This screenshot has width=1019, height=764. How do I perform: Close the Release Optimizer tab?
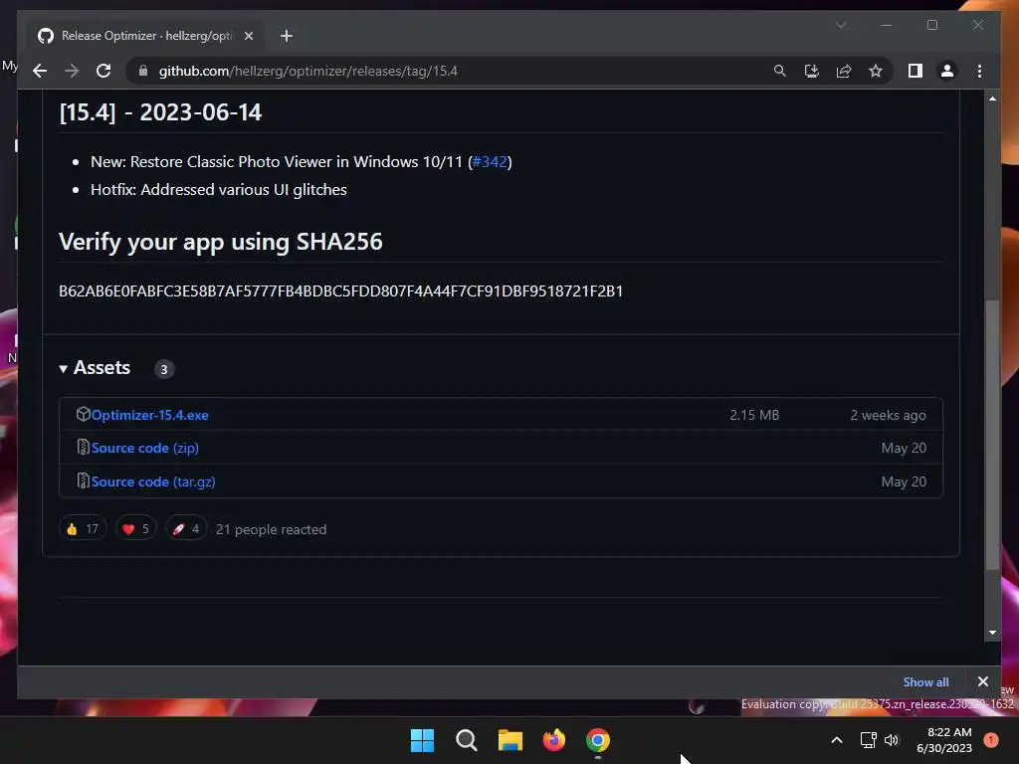pyautogui.click(x=248, y=36)
